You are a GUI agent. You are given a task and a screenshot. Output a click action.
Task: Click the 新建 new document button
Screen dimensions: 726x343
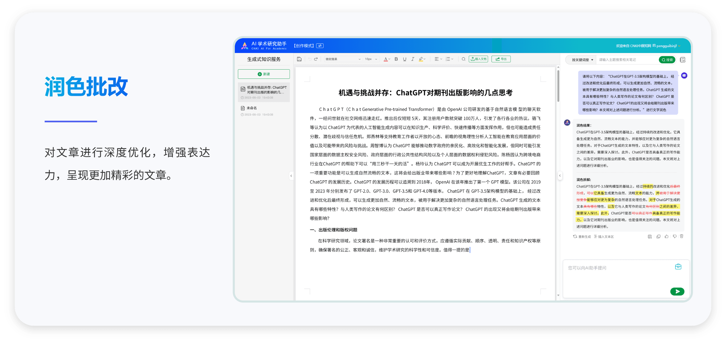pyautogui.click(x=264, y=74)
